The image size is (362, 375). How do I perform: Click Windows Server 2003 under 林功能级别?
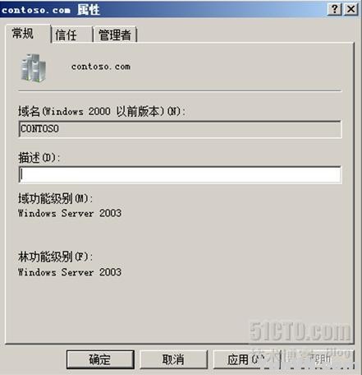click(70, 272)
